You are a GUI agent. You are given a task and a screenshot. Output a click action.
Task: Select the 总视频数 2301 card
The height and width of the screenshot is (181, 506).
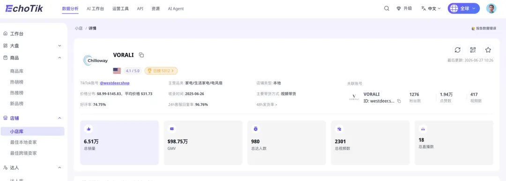[x=370, y=143]
